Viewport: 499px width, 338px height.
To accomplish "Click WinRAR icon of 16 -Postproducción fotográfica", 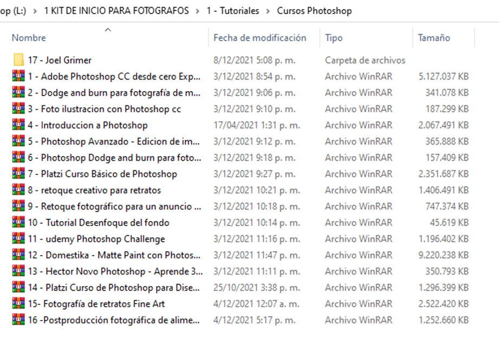I will tap(18, 320).
